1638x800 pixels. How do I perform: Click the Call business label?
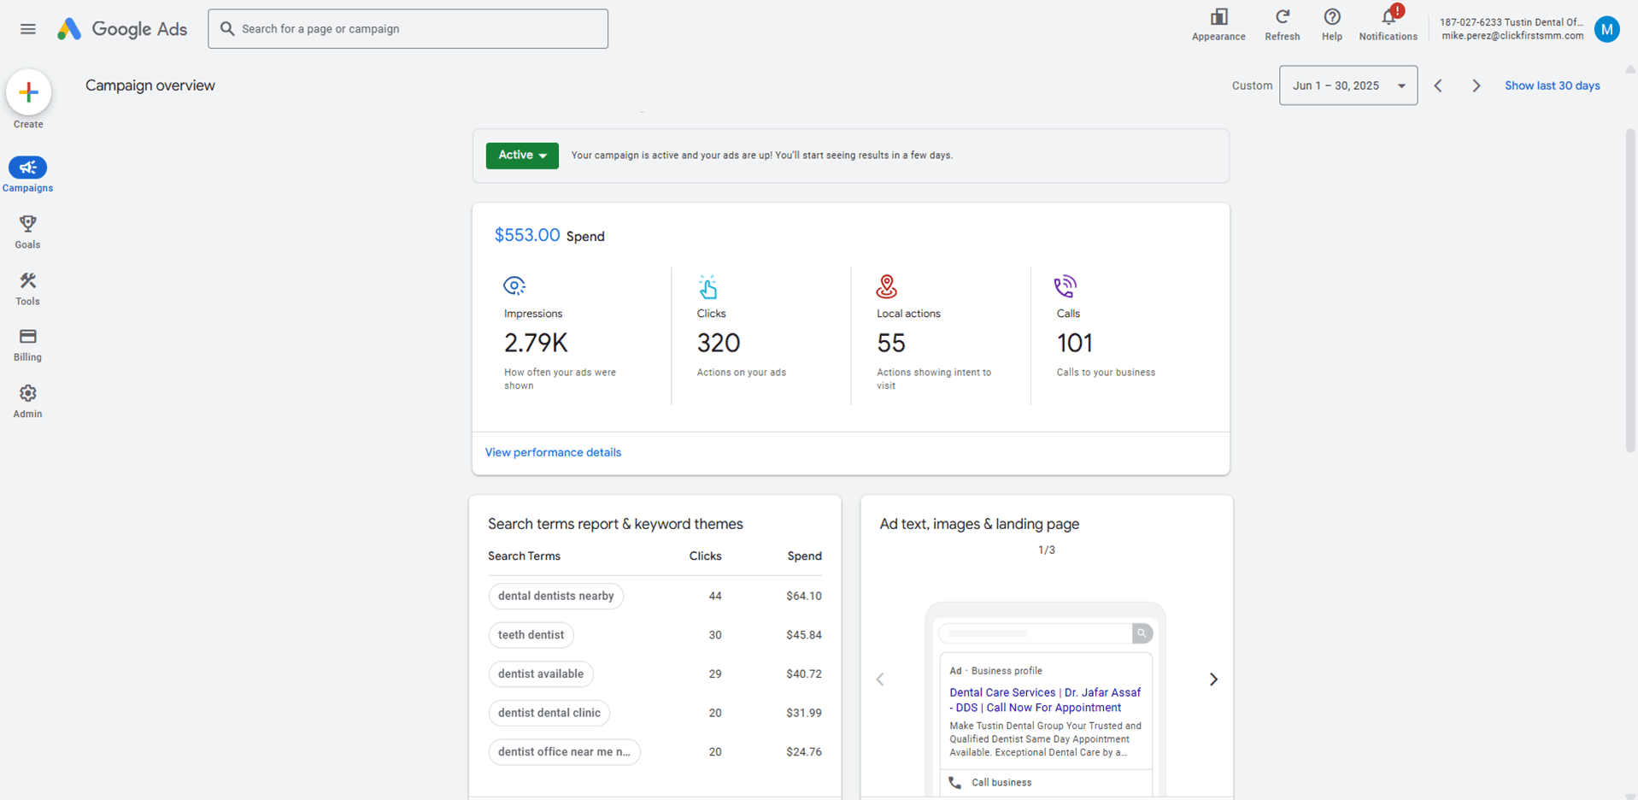[1001, 783]
